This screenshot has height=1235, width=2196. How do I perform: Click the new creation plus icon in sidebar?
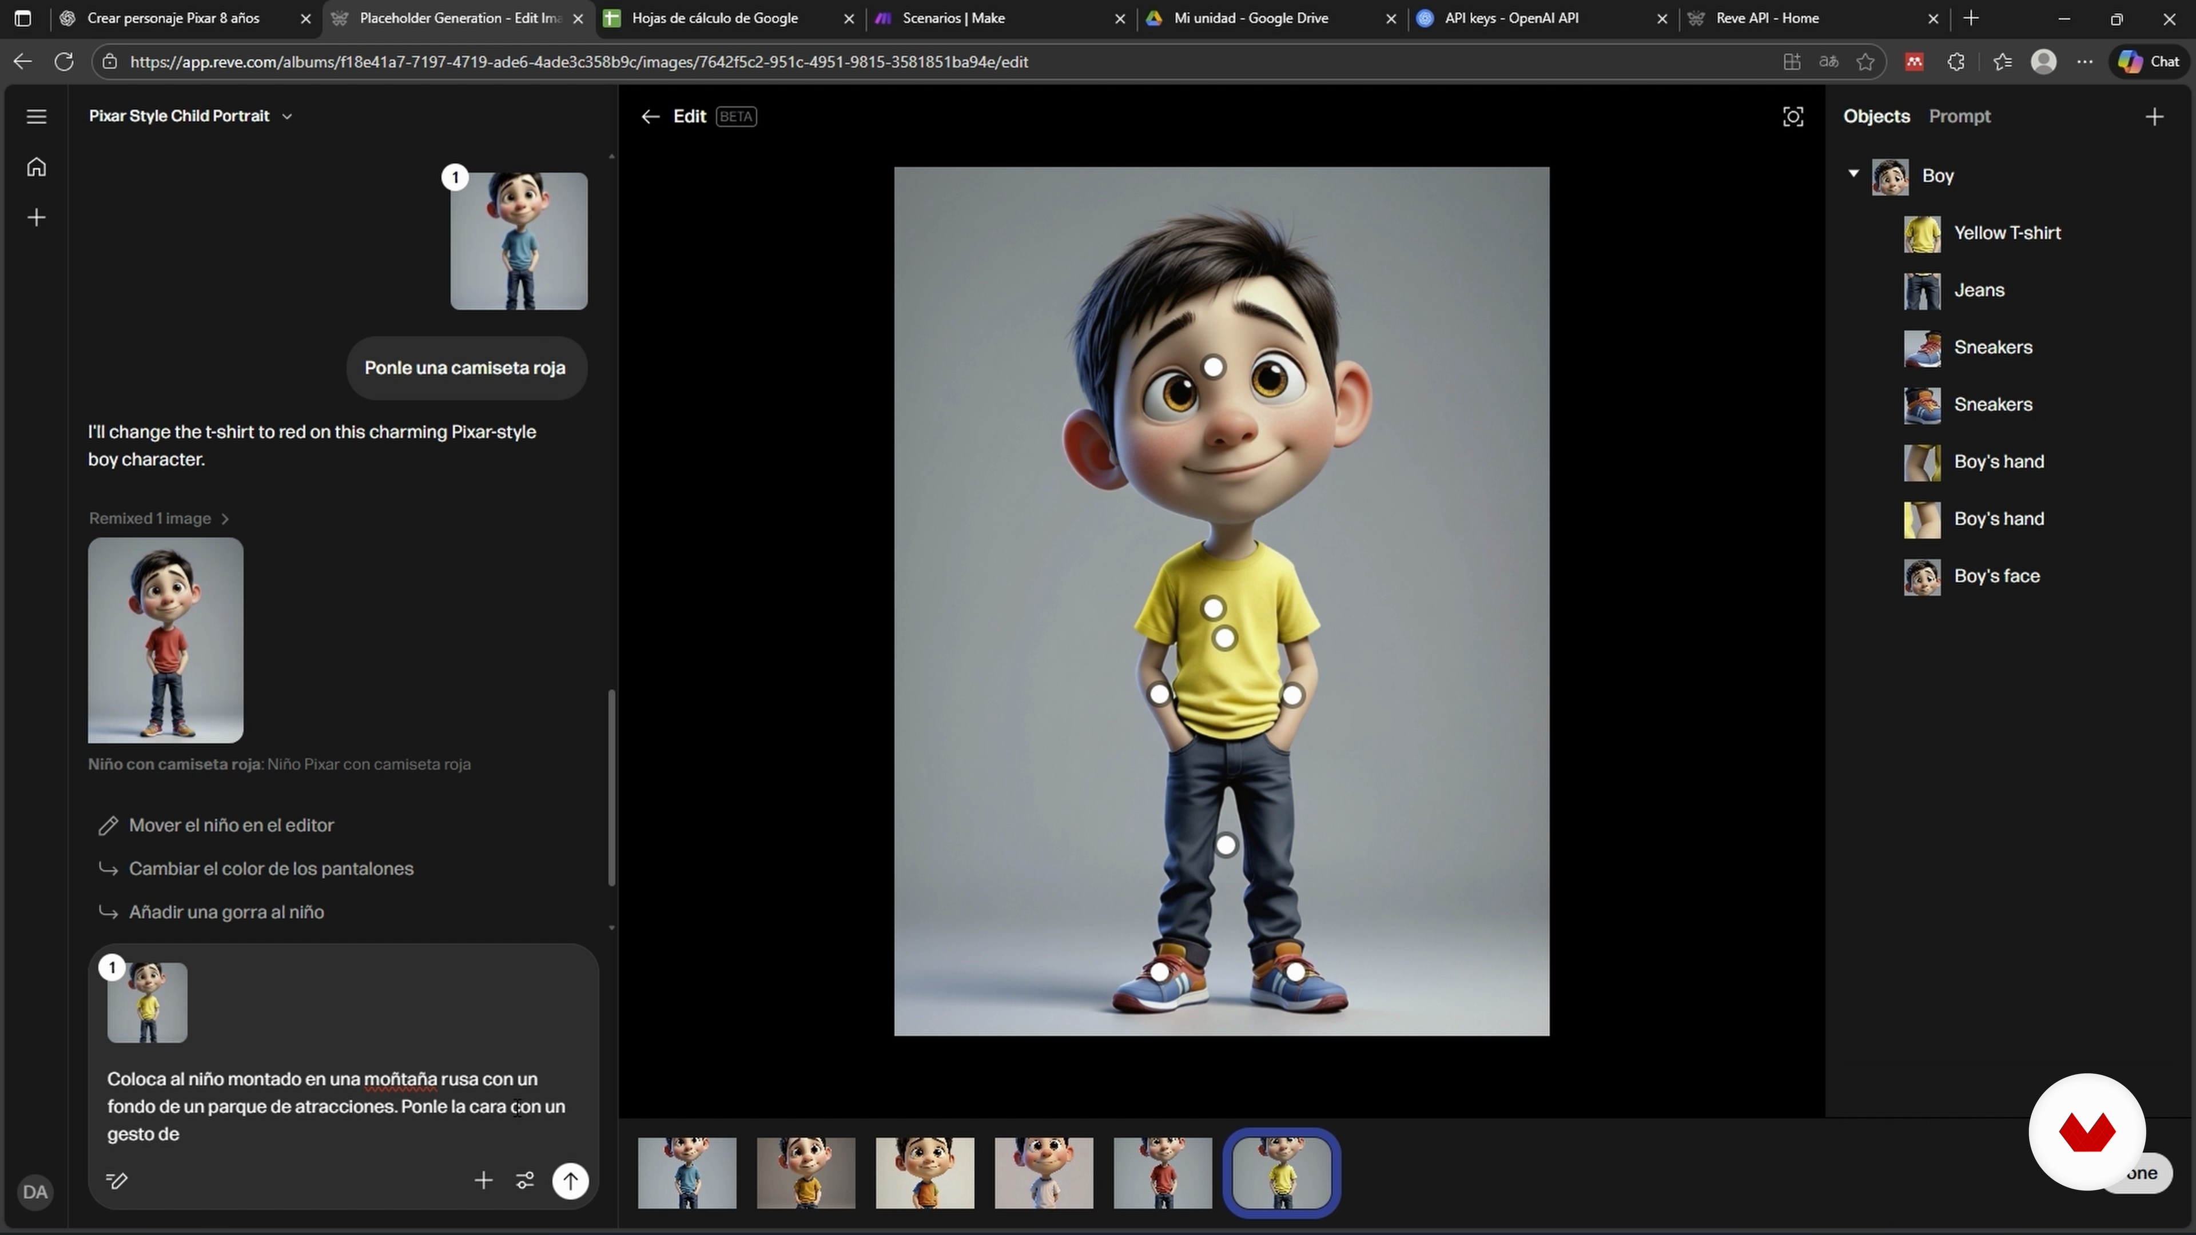point(36,218)
